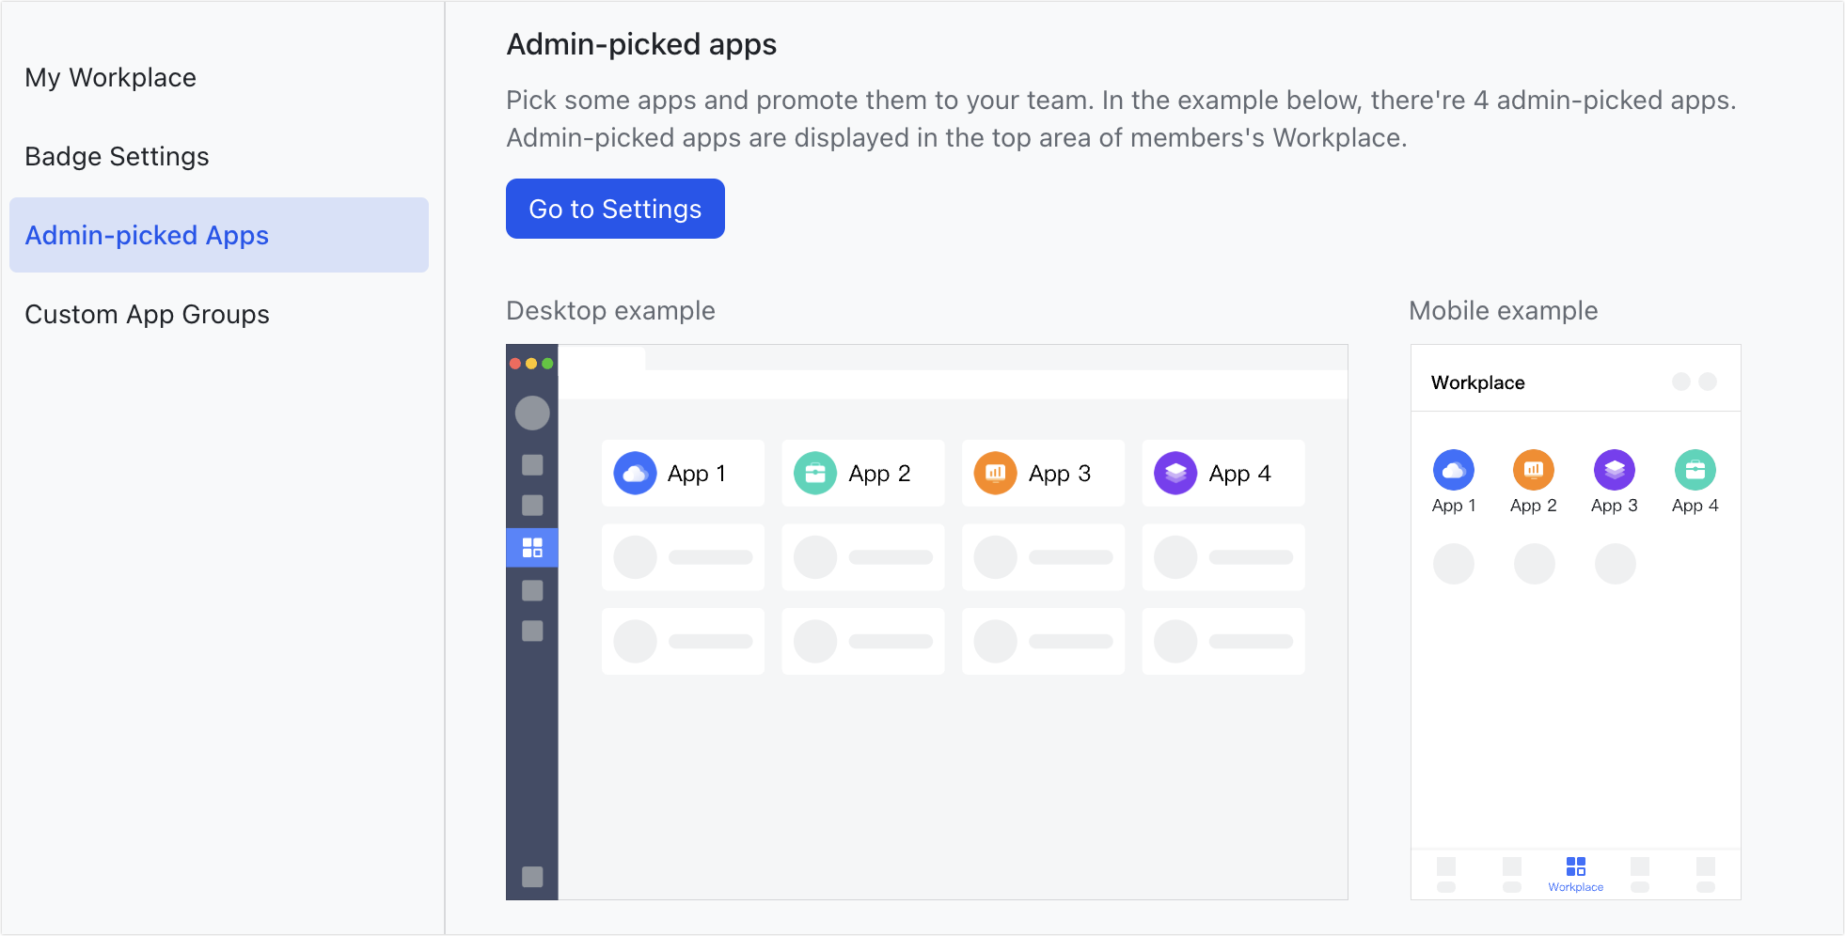Screen dimensions: 1845x936
Task: Open Custom App Groups section
Action: click(x=147, y=315)
